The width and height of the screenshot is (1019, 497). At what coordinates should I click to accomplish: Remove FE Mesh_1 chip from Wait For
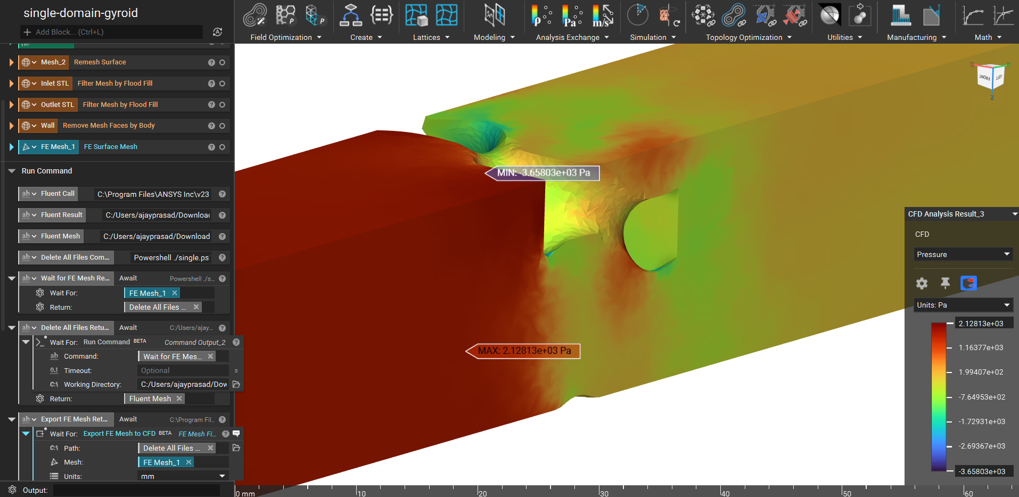tap(175, 293)
